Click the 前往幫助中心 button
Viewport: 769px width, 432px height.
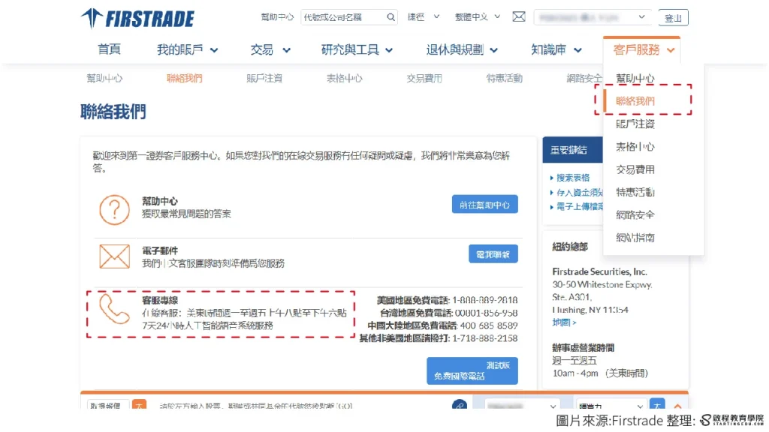tap(484, 204)
